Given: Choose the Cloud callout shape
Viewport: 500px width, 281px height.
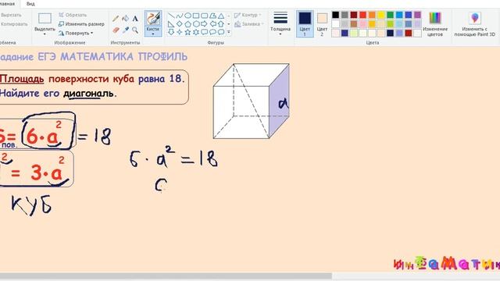Looking at the screenshot, I should tap(221, 32).
